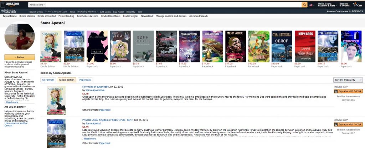The width and height of the screenshot is (365, 149).
Task: Go to Today's Deals
Action: coord(36,12)
